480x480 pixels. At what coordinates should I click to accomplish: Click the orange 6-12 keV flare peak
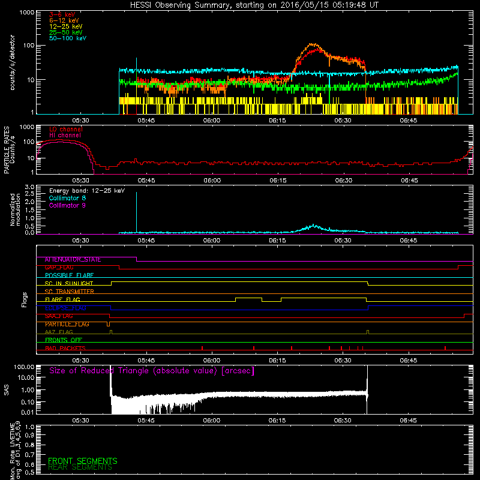(312, 44)
